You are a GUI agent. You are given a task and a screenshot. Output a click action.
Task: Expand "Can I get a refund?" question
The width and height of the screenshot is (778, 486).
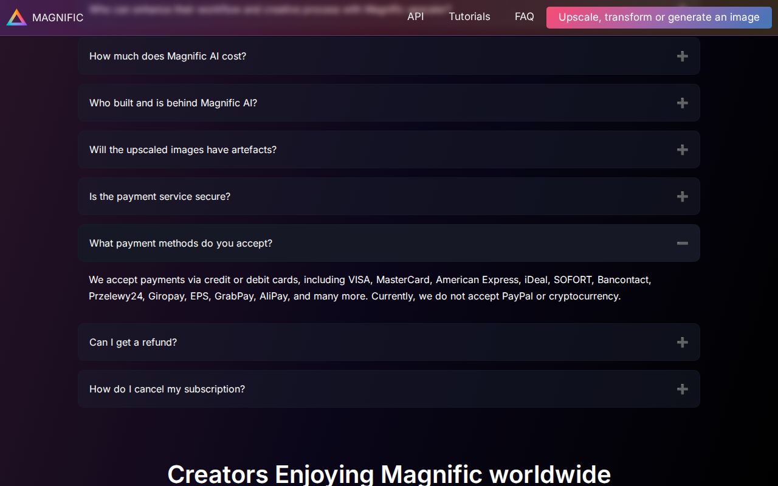tap(133, 342)
